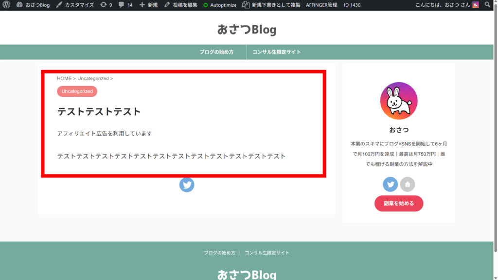Image resolution: width=498 pixels, height=280 pixels.
Task: Click the テストテストテスト post title
Action: point(99,112)
